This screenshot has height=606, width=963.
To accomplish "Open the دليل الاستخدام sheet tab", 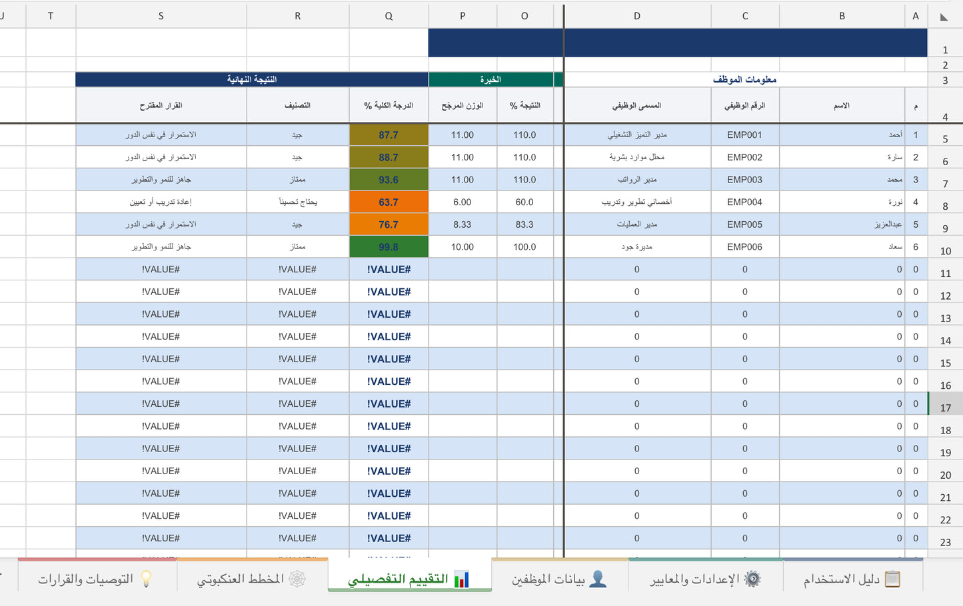I will (x=853, y=579).
